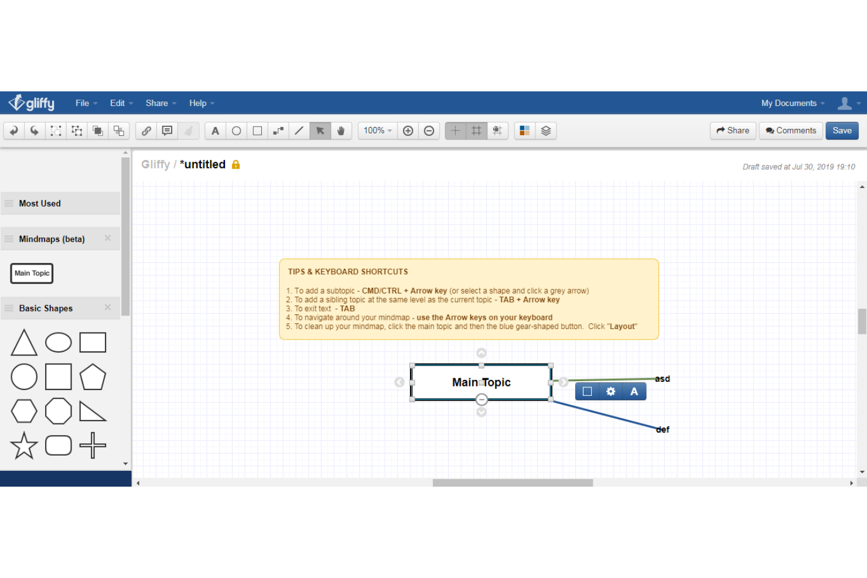The image size is (867, 578).
Task: Collapse the Basic Shapes section header
Action: coord(60,308)
